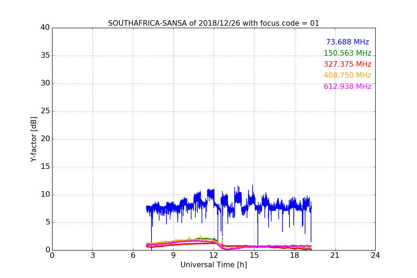Click the y-axis tick label 35
Image resolution: width=417 pixels, height=278 pixels.
pyautogui.click(x=45, y=56)
